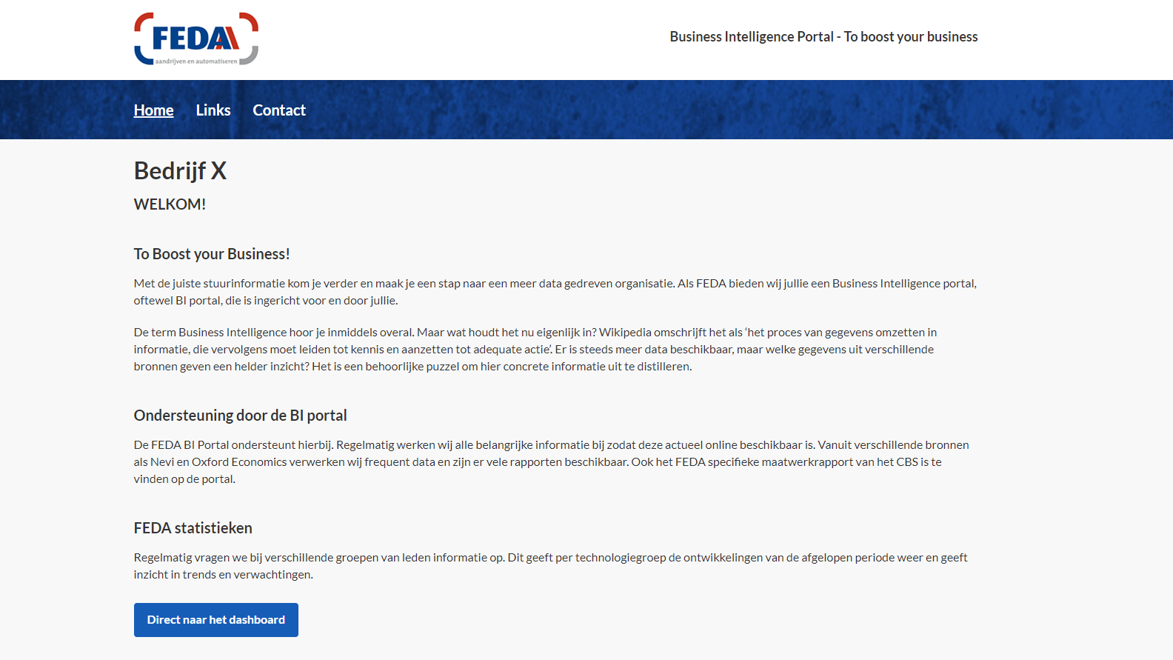Select the 'WELKOM!' subheading
Viewport: 1173px width, 660px height.
(x=170, y=204)
